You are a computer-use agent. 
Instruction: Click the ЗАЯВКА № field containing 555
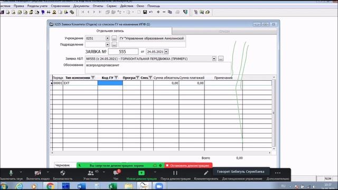pyautogui.click(x=123, y=52)
